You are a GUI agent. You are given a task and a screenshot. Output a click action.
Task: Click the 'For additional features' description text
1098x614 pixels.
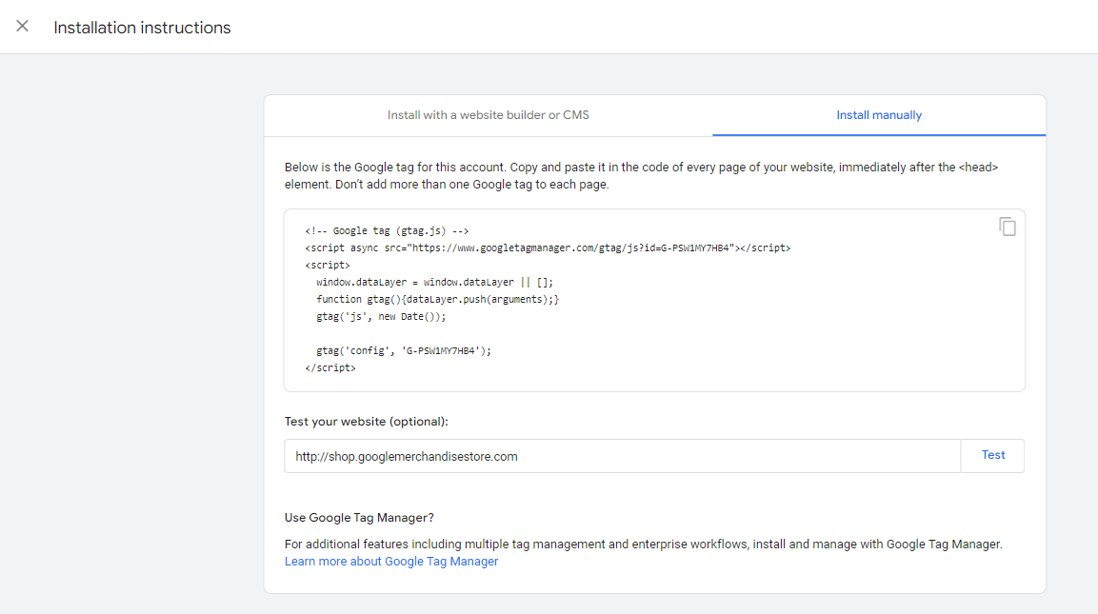(644, 545)
